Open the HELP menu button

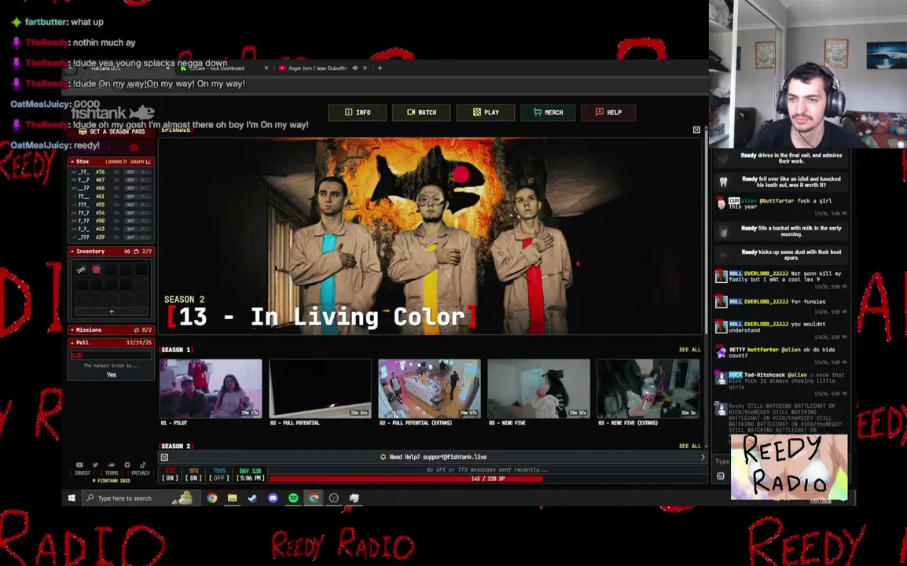tap(608, 112)
